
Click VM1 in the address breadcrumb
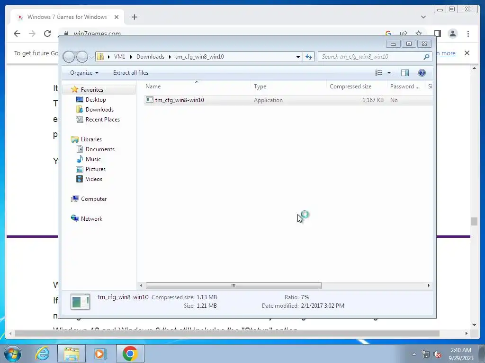click(x=119, y=57)
